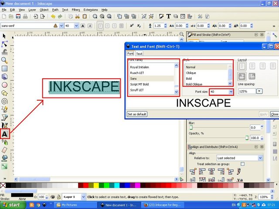The width and height of the screenshot is (279, 209).
Task: Select the Text tool in toolbox
Action: (5, 134)
